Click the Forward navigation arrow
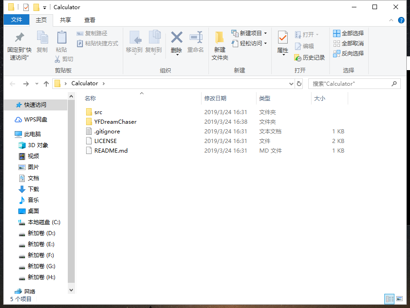Image resolution: width=410 pixels, height=308 pixels. click(x=26, y=84)
